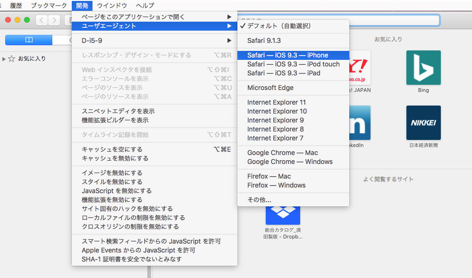Expand the D-i5-9 submenu
Screen dimensions: 472x278
[x=154, y=41]
